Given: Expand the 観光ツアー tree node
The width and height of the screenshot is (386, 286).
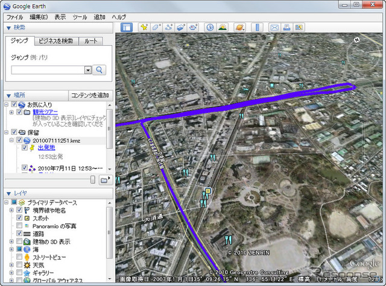Looking at the screenshot, I should 11,112.
